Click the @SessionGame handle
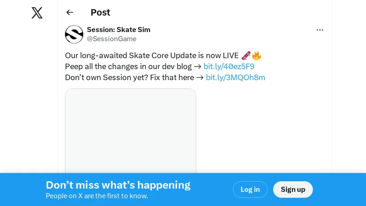Image resolution: width=366 pixels, height=206 pixels. [x=112, y=39]
